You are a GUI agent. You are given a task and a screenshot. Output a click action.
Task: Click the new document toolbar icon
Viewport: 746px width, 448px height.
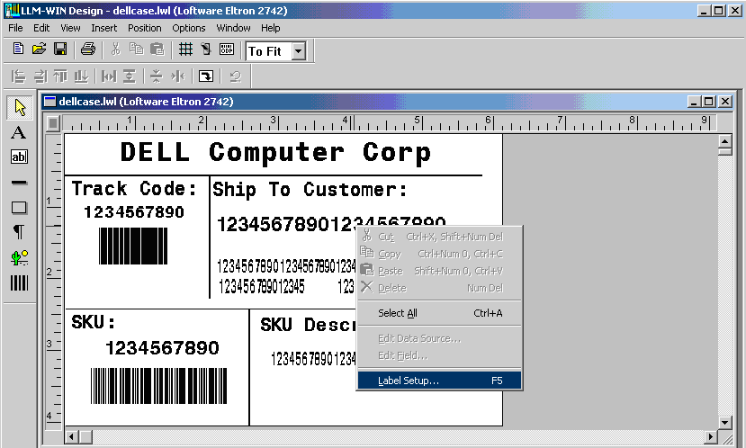pyautogui.click(x=18, y=49)
